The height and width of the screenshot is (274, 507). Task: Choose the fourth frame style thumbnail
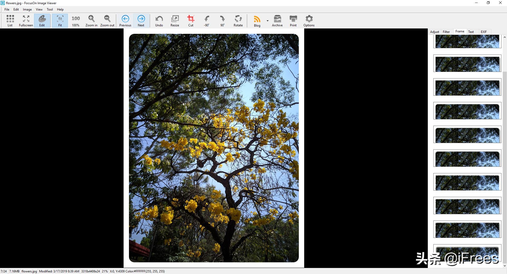click(x=467, y=111)
